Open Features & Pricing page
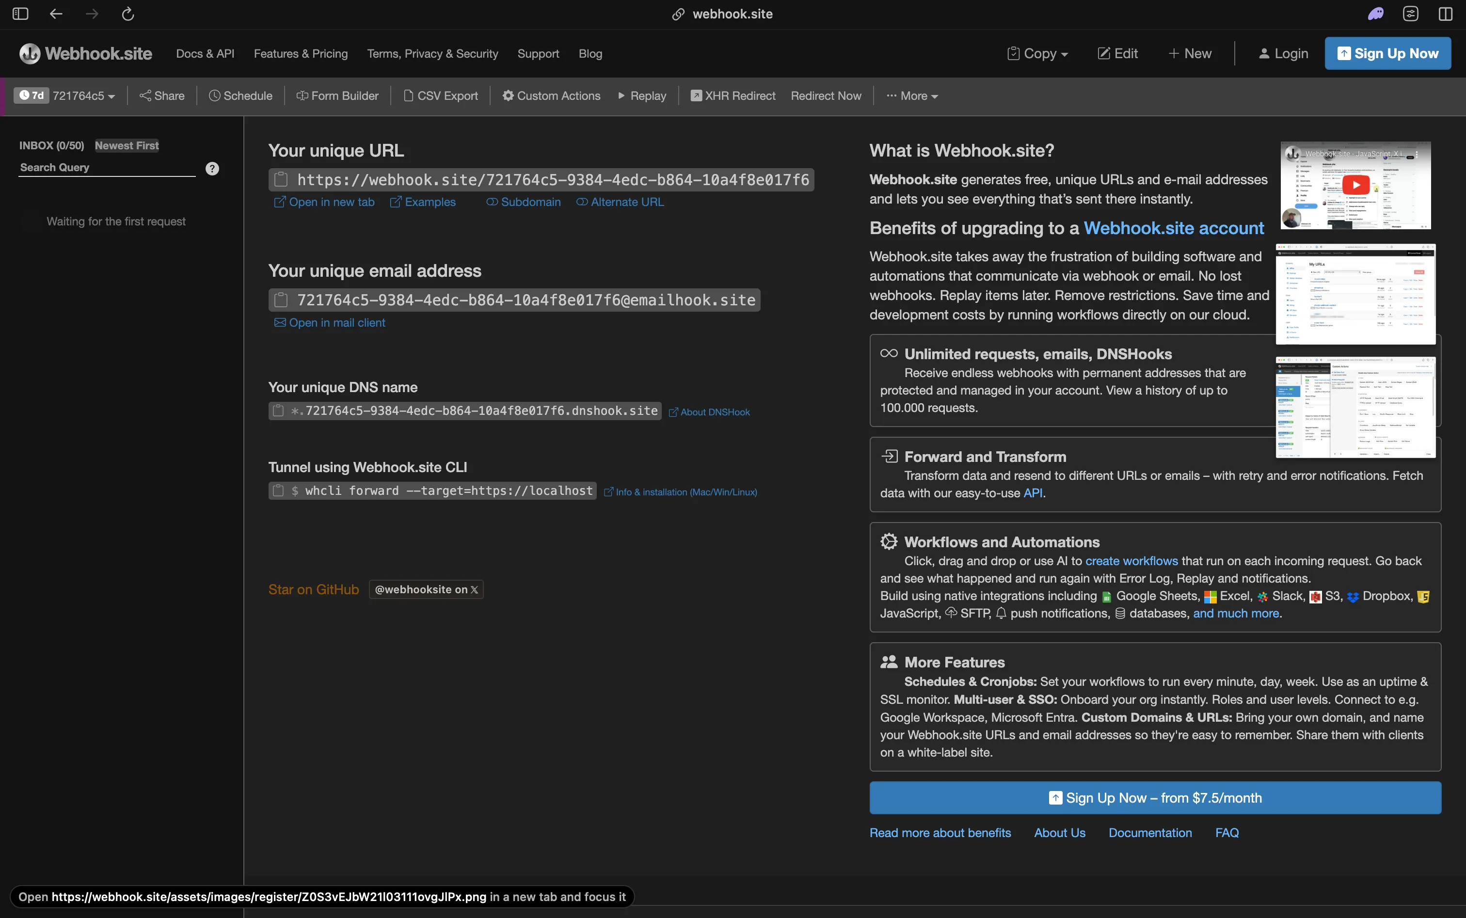 click(x=301, y=53)
